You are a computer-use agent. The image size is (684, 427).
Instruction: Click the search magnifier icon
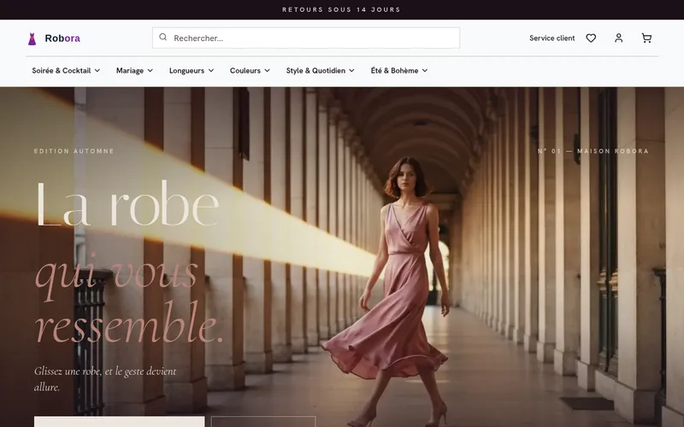(x=162, y=38)
